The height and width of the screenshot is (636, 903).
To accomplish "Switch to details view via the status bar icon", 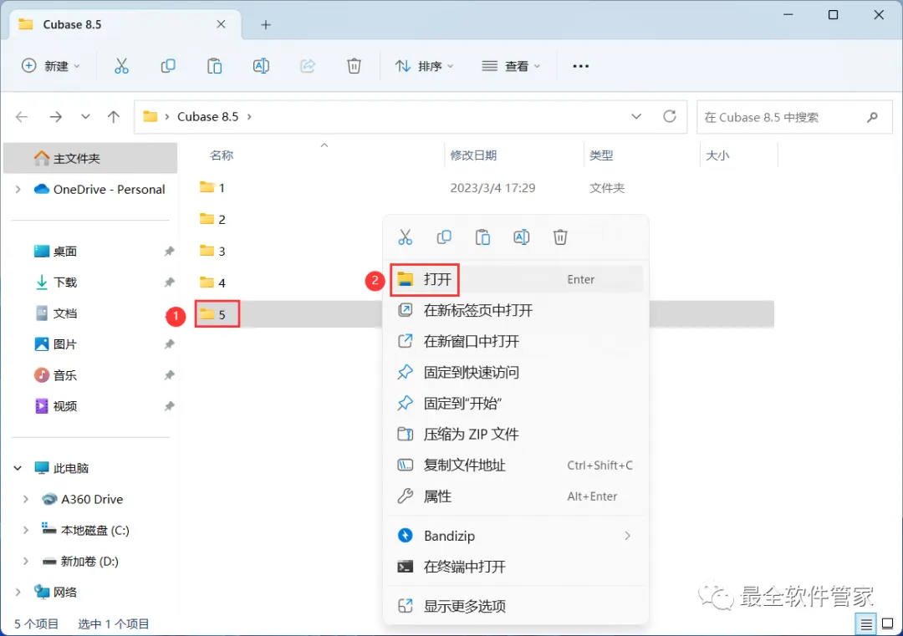I will [865, 624].
